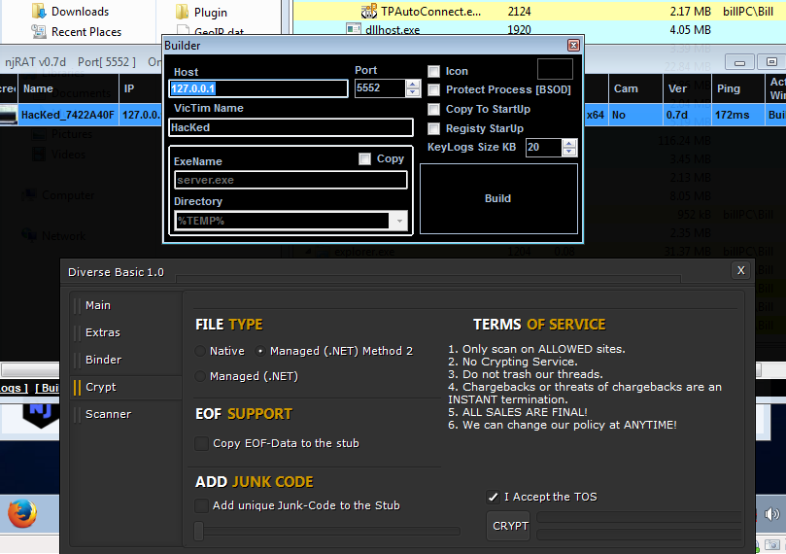
Task: Enable the Icon checkbox in Builder
Action: (x=433, y=71)
